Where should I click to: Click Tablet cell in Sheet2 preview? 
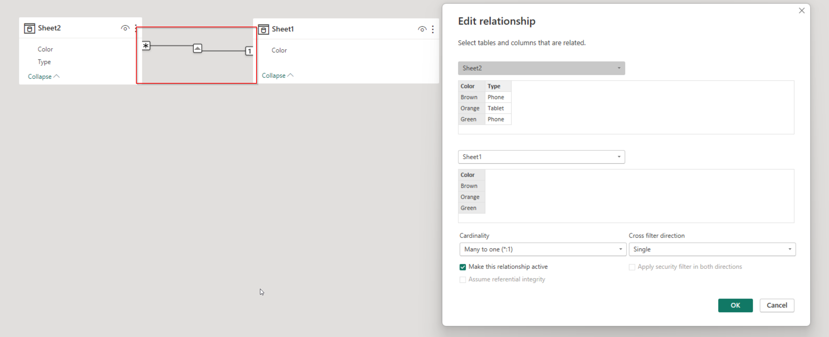tap(498, 108)
